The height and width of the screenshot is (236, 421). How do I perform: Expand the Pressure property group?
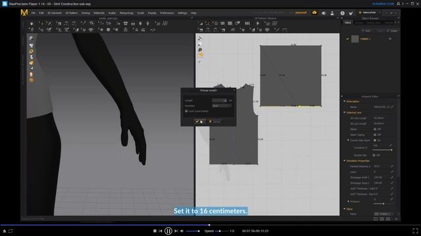pyautogui.click(x=348, y=201)
